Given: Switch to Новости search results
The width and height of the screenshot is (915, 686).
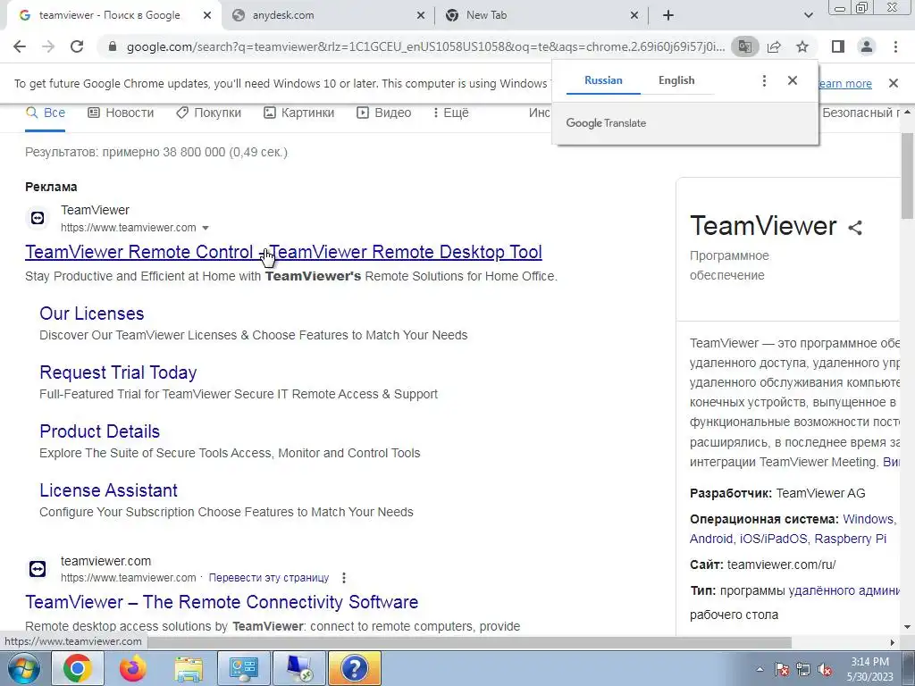Looking at the screenshot, I should pos(121,113).
